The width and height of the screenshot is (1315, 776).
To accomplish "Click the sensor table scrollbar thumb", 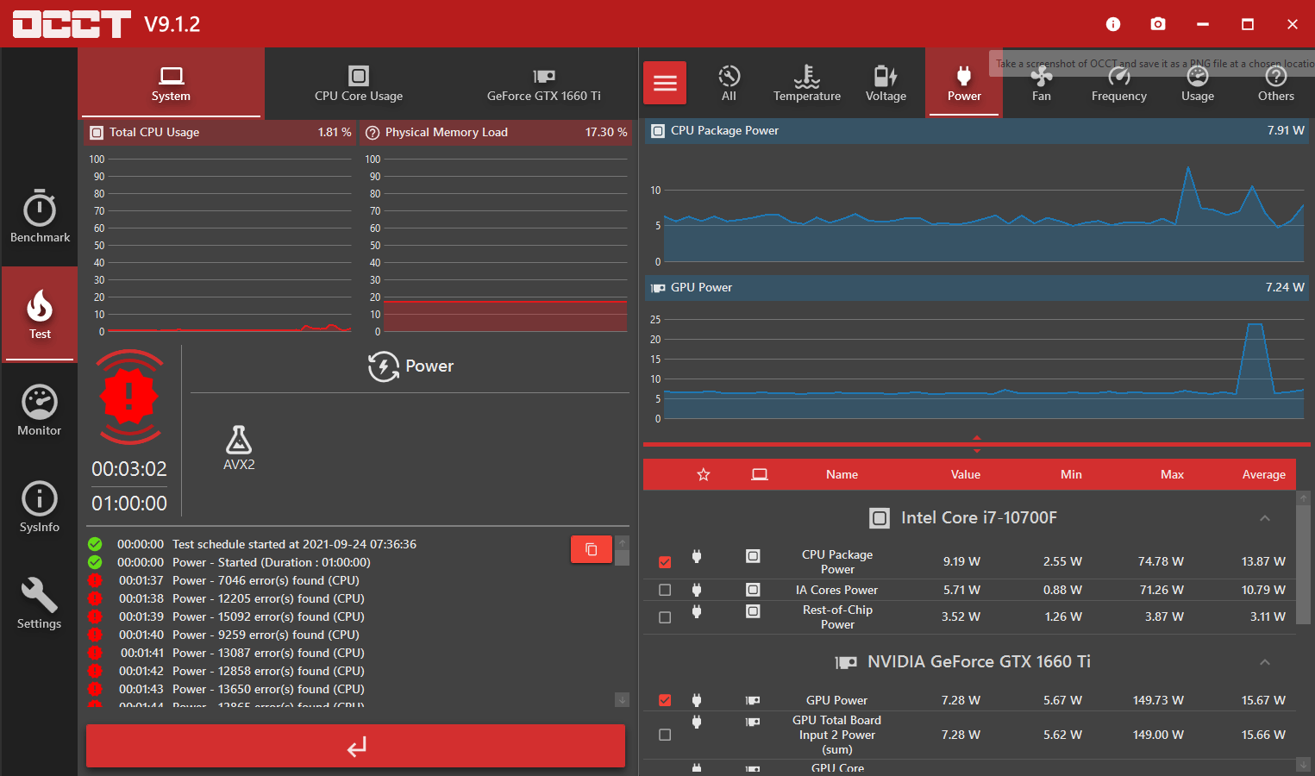I will [x=1303, y=565].
